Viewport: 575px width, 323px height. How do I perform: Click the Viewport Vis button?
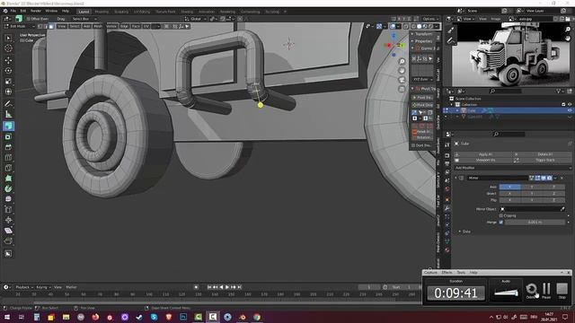point(485,160)
